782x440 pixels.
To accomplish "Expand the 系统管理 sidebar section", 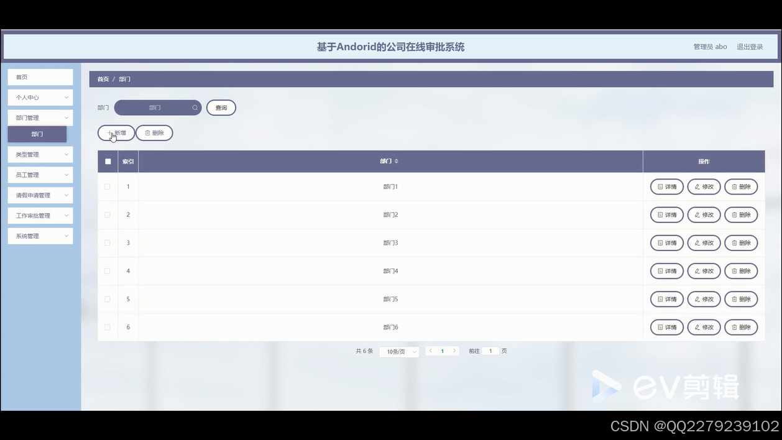I will click(40, 236).
